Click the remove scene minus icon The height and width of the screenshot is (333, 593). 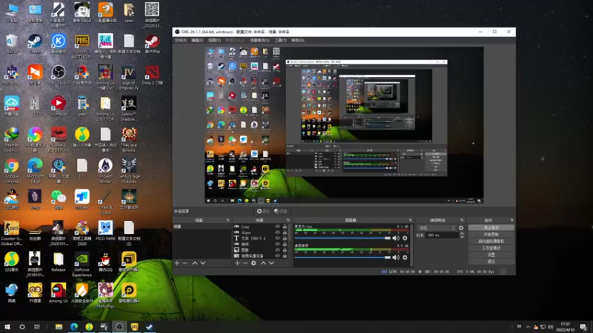click(185, 263)
